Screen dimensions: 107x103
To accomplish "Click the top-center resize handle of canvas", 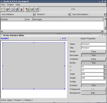I will (34, 43).
